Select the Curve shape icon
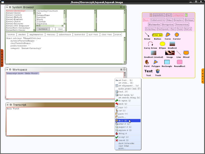 [168, 35]
